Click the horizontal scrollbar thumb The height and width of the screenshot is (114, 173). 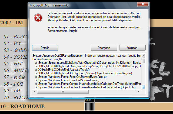(x=63, y=92)
